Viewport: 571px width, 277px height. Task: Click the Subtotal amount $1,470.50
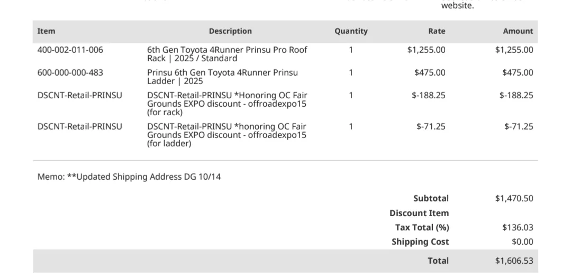514,199
